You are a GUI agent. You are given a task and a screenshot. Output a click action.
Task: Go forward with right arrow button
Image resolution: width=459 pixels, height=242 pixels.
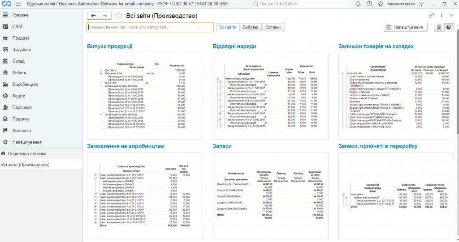[105, 16]
